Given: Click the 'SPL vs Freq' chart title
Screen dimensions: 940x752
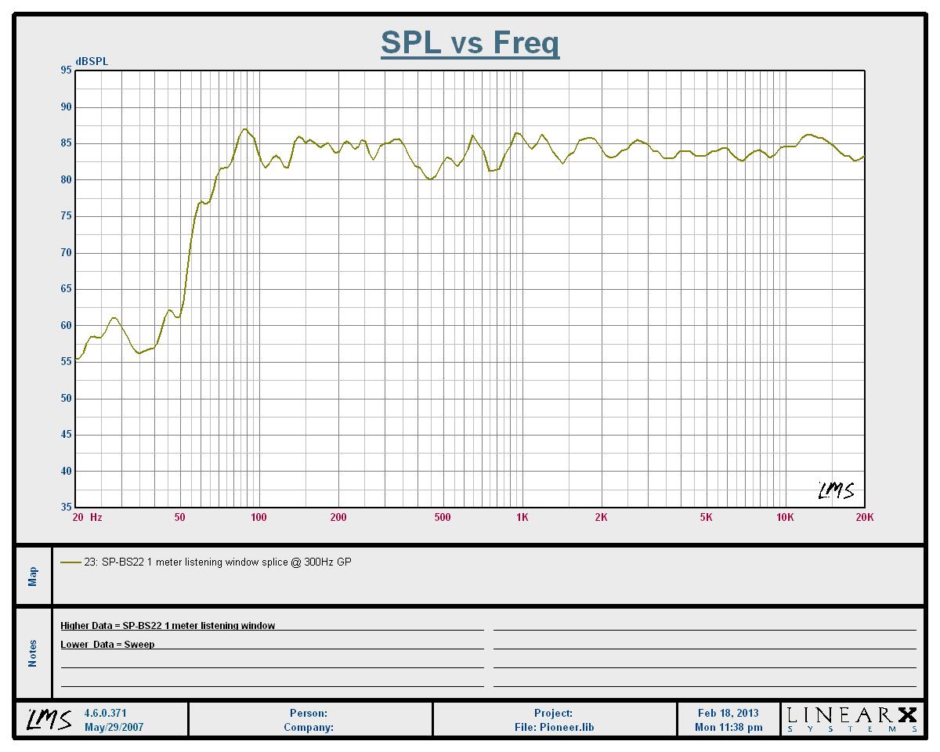Looking at the screenshot, I should click(x=470, y=42).
